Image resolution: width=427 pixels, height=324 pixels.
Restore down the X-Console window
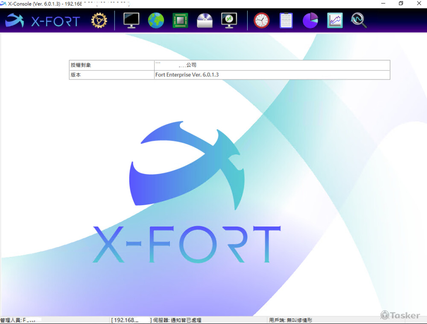point(401,3)
